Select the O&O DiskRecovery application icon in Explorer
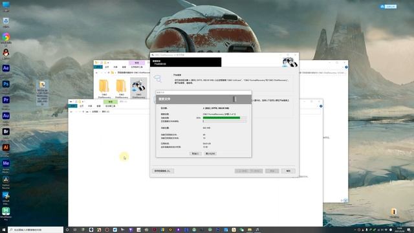Viewport: 414px width, 233px height. pos(138,89)
